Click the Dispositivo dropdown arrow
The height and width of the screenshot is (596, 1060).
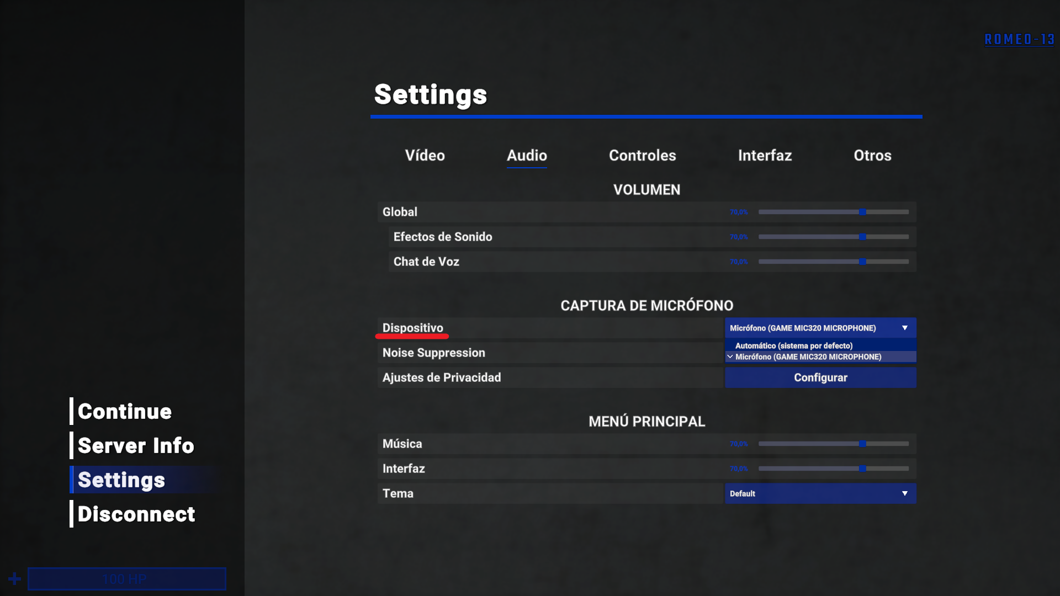904,328
